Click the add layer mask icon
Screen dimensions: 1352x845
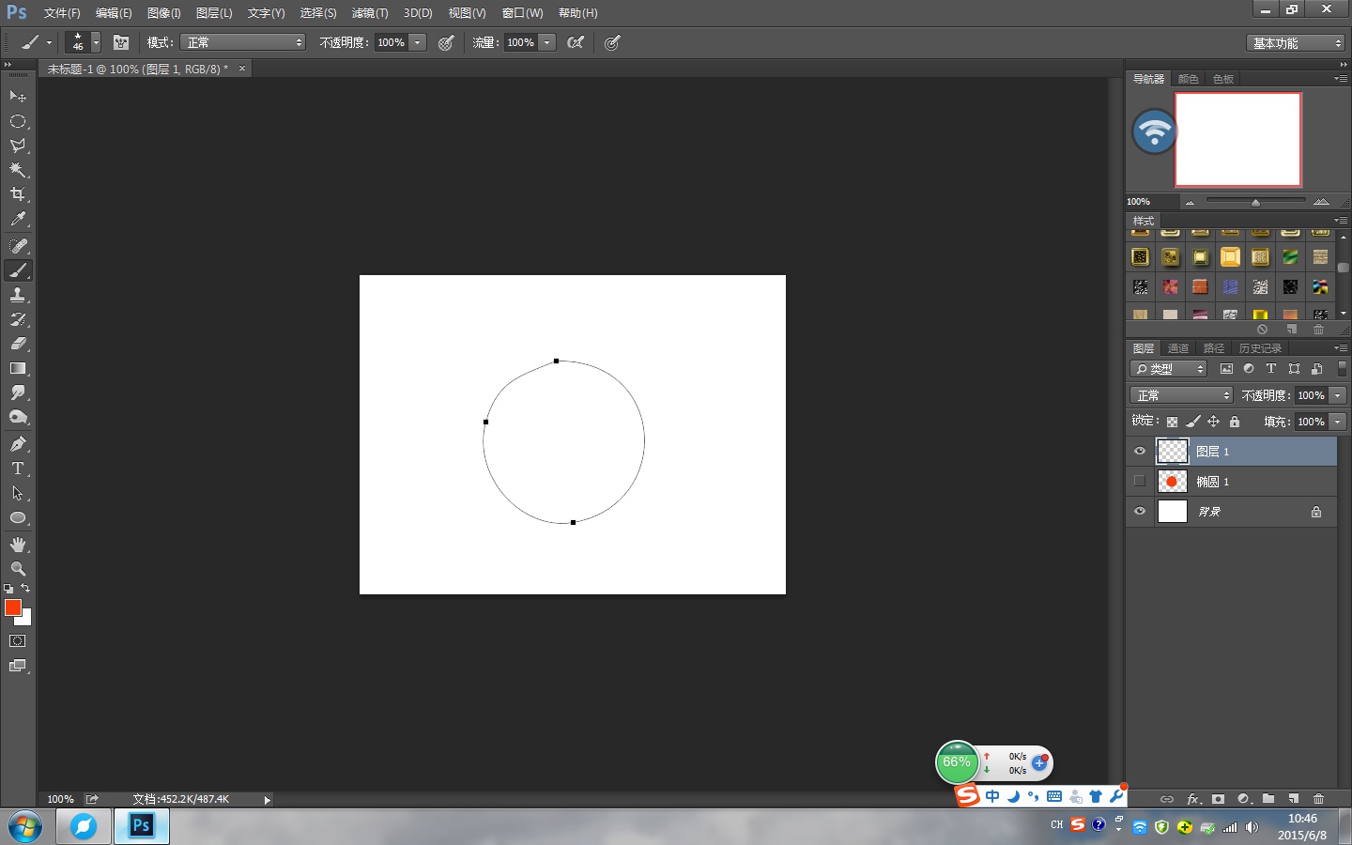coord(1218,799)
